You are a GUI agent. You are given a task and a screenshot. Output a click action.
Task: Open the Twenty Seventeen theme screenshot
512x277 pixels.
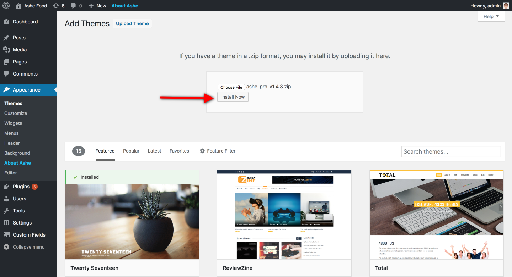[132, 221]
